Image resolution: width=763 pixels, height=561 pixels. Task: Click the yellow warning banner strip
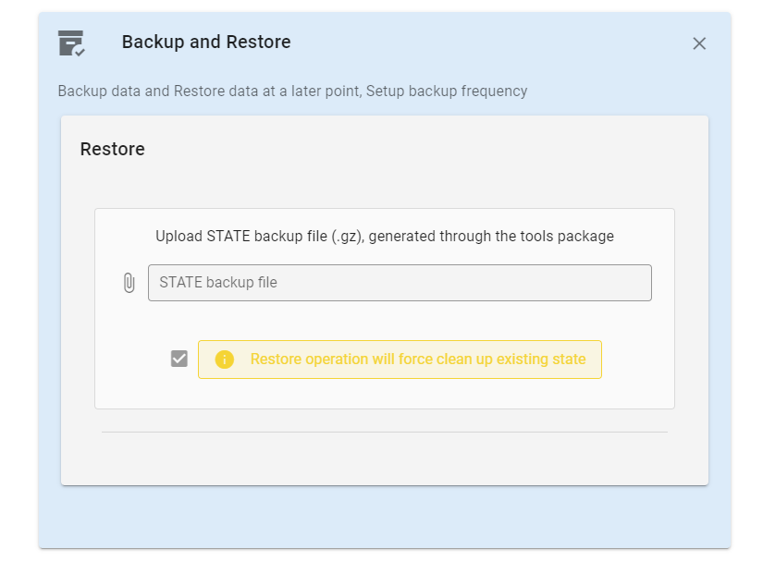click(400, 359)
